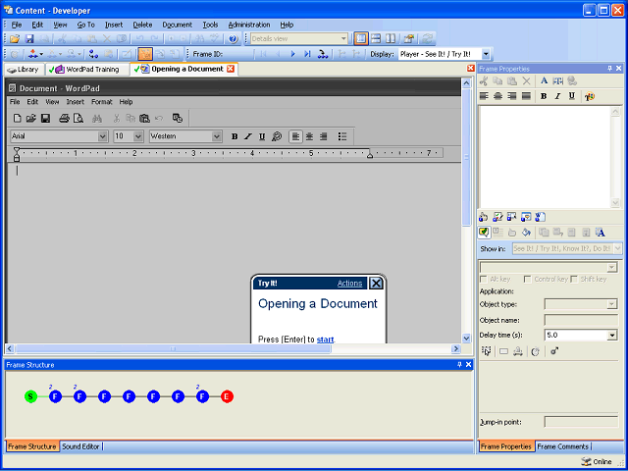This screenshot has width=628, height=471.
Task: Expand the Show in dropdown
Action: [x=618, y=248]
